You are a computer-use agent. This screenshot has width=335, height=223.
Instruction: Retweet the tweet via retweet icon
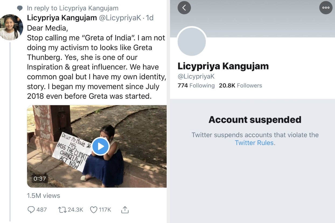coord(62,210)
